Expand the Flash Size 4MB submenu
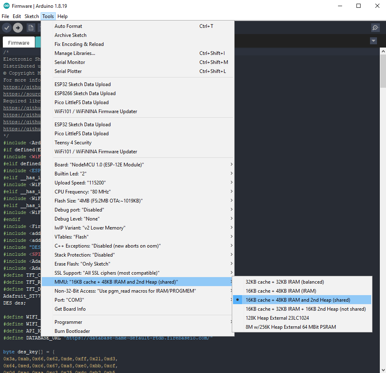The image size is (386, 373). (137, 200)
